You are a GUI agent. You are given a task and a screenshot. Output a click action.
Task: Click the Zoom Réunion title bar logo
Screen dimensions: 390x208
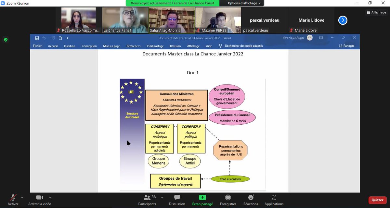click(x=3, y=3)
